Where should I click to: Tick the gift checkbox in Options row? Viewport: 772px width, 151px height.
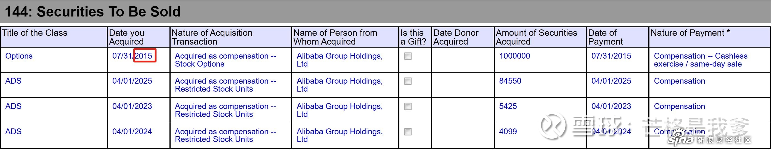408,56
